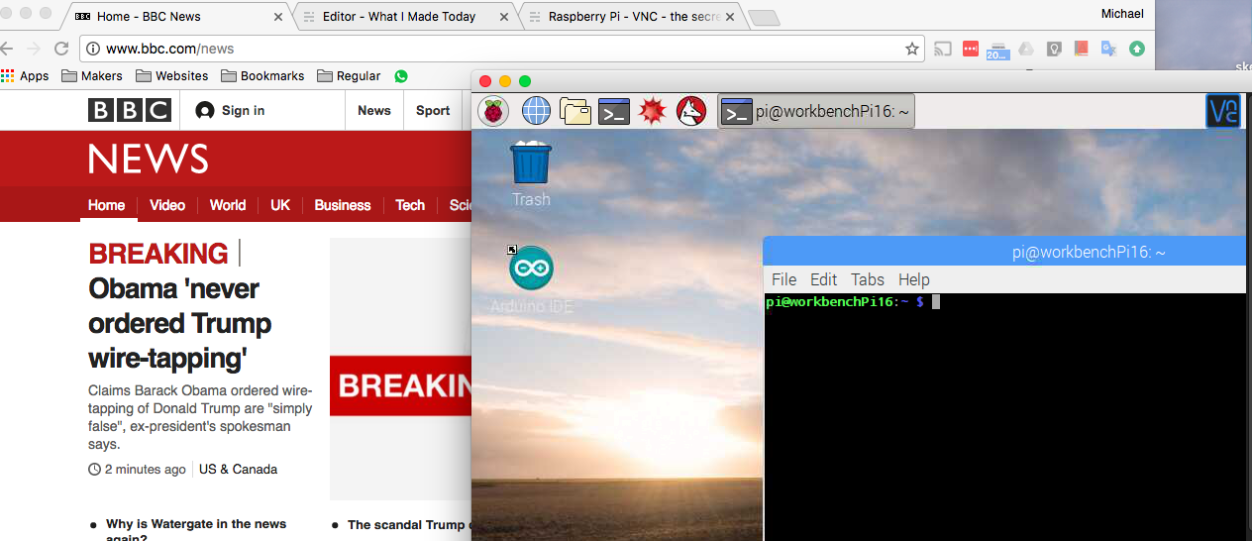The image size is (1252, 541).
Task: View site info icon beside www.bbc.com
Action: pos(93,49)
